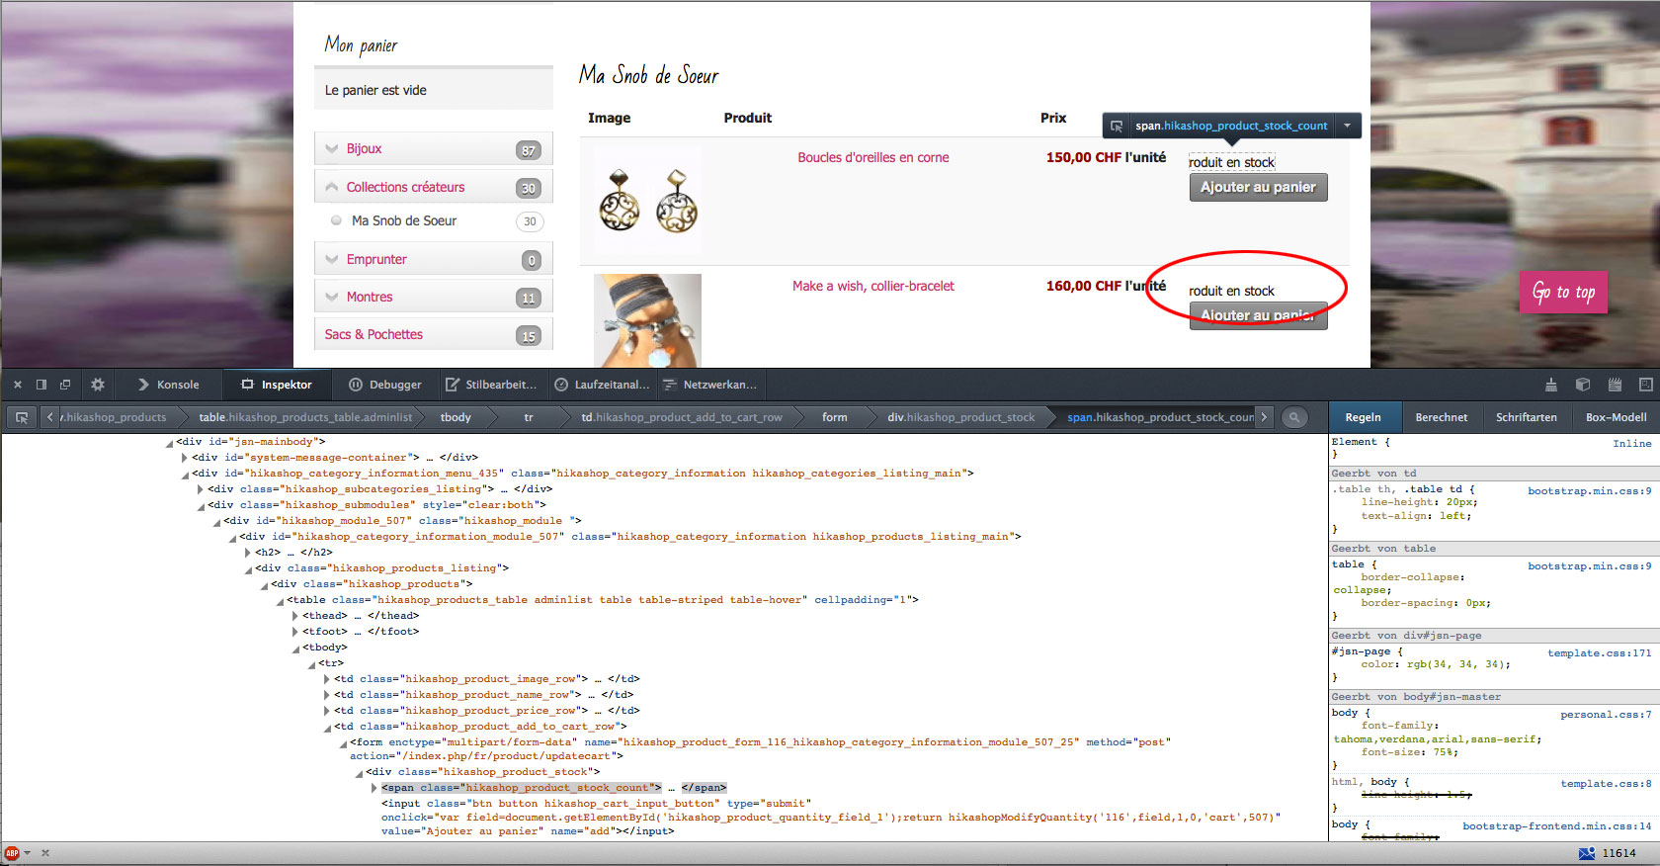Toggle responsive design mode icon
This screenshot has height=866, width=1660.
[x=1645, y=385]
